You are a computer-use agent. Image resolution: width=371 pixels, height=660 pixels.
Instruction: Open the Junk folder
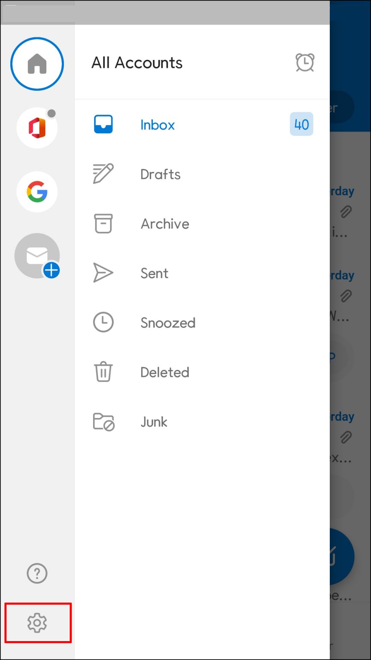coord(154,422)
